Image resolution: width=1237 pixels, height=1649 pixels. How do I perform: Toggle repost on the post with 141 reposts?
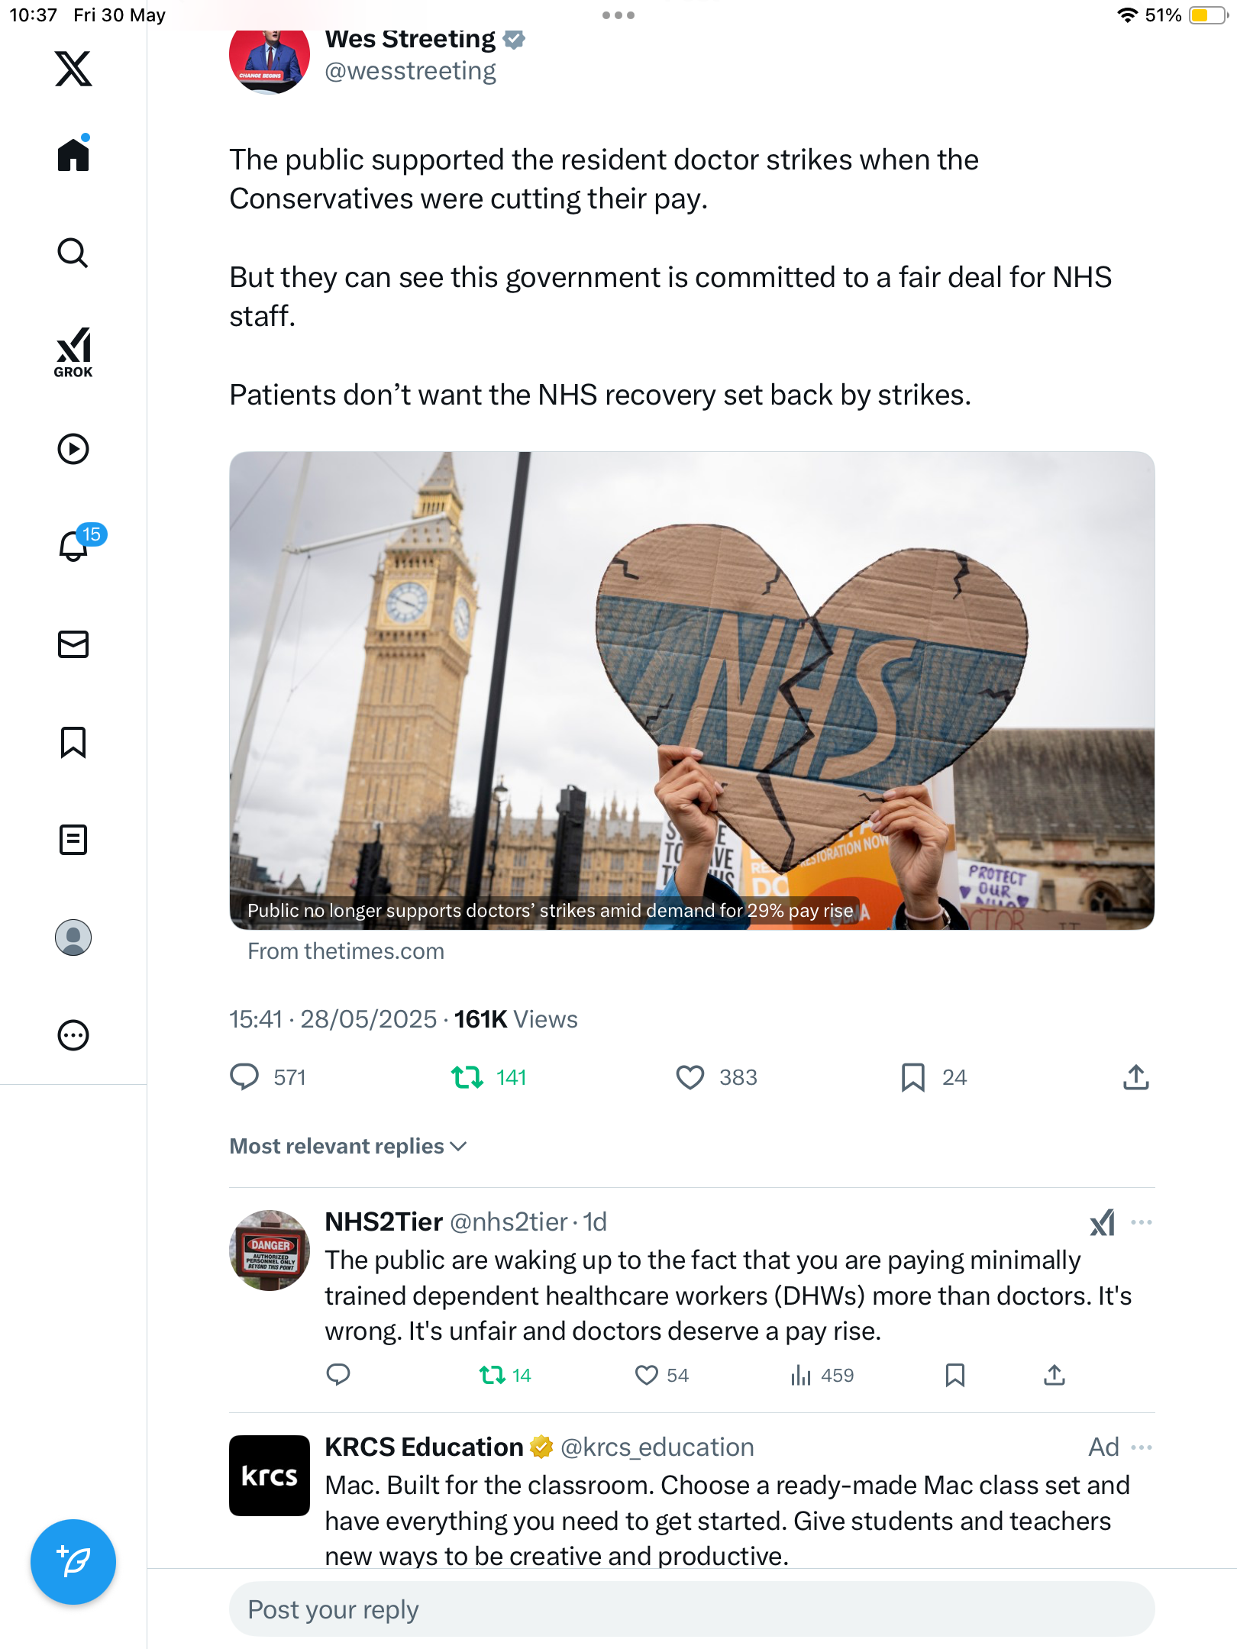pos(467,1077)
